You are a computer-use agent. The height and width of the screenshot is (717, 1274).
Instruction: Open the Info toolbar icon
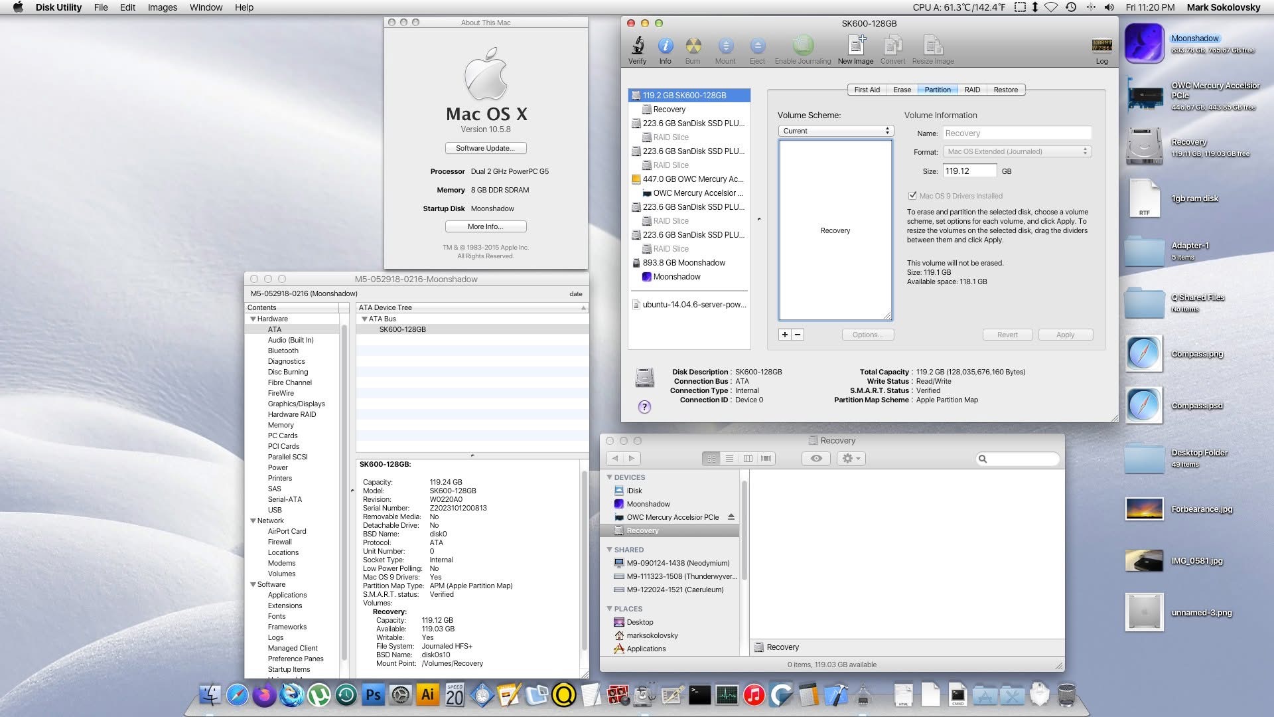point(665,46)
